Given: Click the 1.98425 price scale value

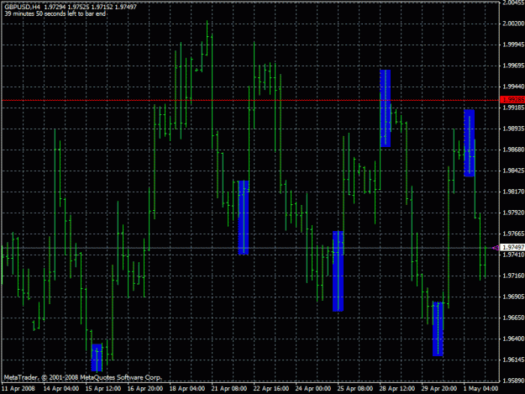Looking at the screenshot, I should pos(513,171).
